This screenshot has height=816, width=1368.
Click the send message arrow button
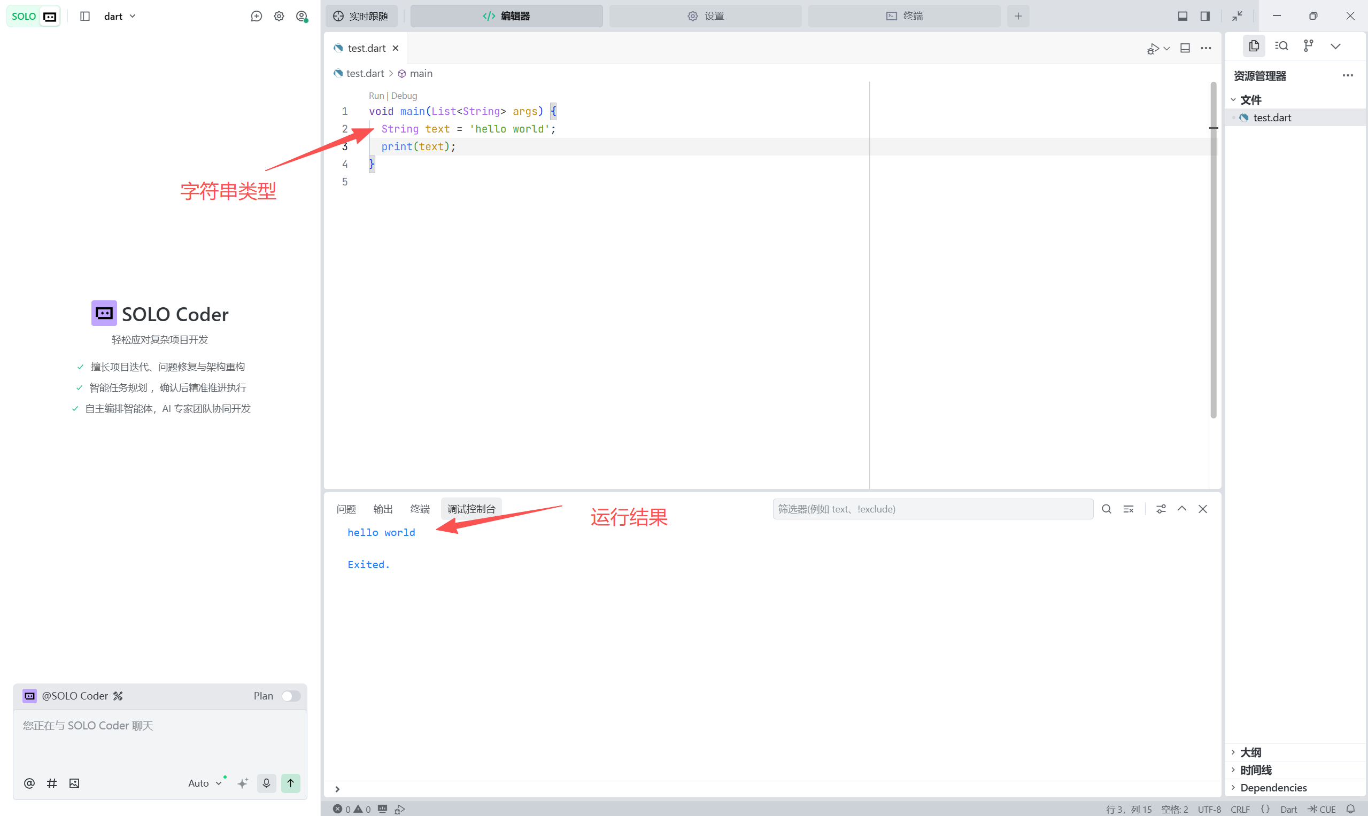click(290, 782)
